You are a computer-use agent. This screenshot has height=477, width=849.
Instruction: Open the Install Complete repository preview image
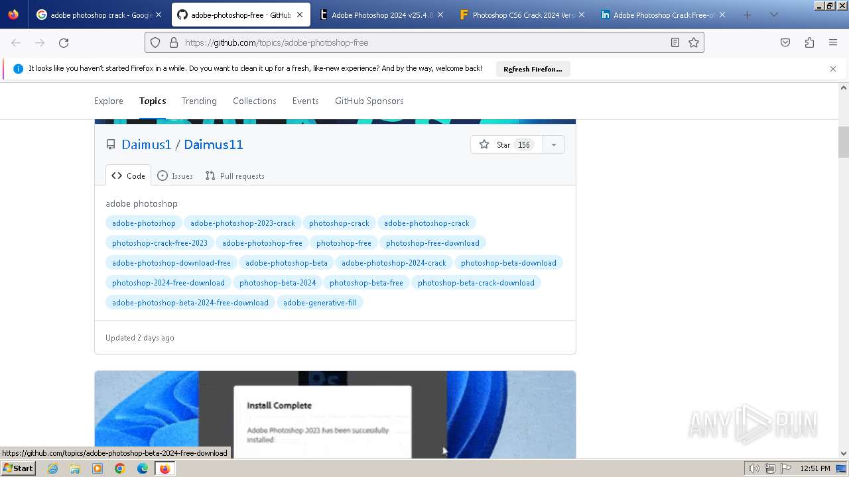coord(335,415)
